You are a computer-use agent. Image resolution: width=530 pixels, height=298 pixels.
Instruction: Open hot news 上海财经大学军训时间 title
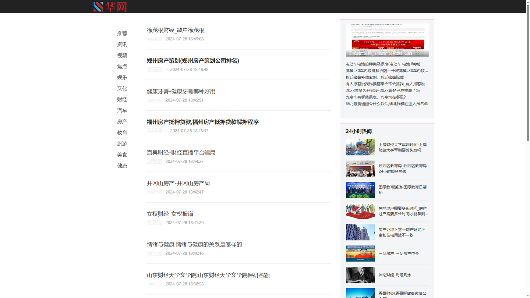tap(403, 148)
